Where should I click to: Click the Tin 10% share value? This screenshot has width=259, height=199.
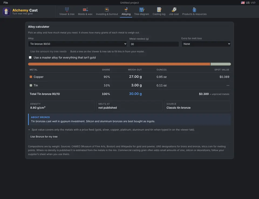(x=107, y=85)
